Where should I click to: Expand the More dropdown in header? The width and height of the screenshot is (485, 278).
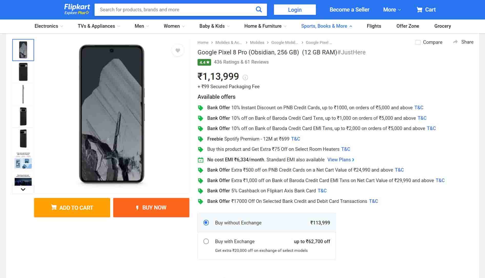(392, 10)
